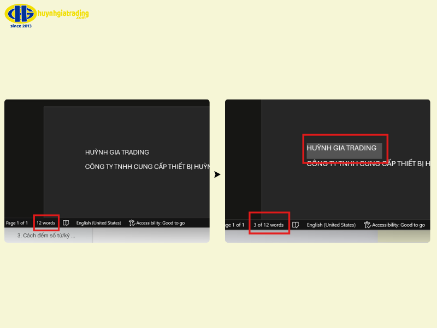Click the accessibility checker icon in right screenshot

pyautogui.click(x=368, y=225)
